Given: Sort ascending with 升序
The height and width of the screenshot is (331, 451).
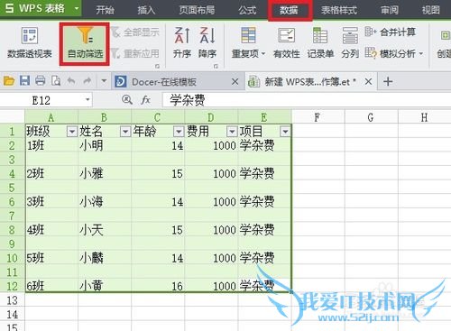Looking at the screenshot, I should click(x=182, y=42).
